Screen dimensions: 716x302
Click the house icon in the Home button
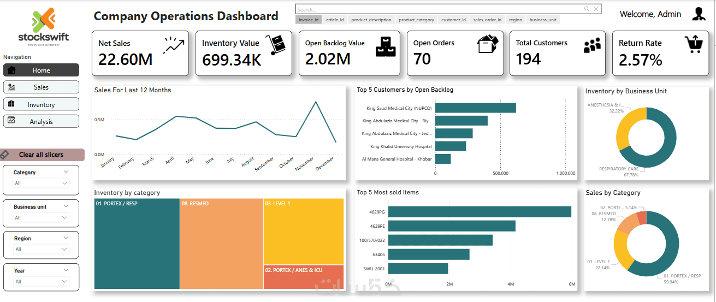(x=11, y=70)
